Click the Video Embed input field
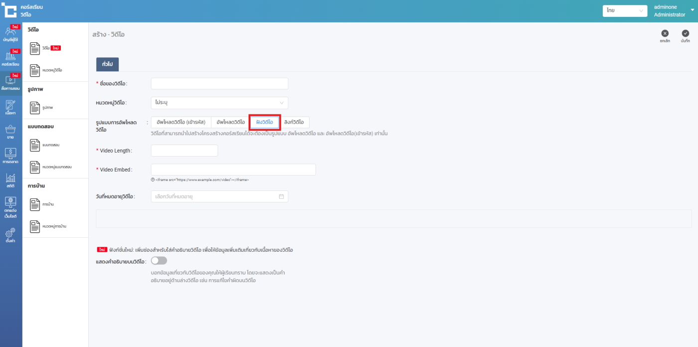 coord(233,170)
